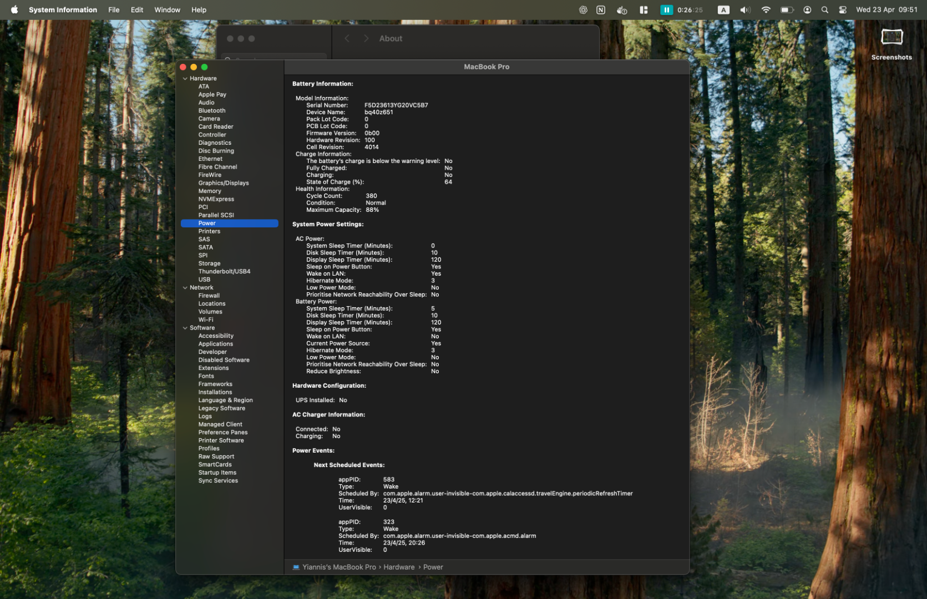Select Wi-Fi under Network in sidebar
This screenshot has height=599, width=927.
point(206,319)
